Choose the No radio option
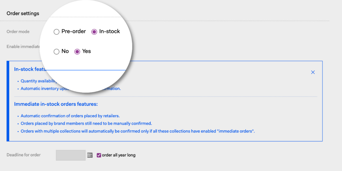The width and height of the screenshot is (342, 171). 56,52
